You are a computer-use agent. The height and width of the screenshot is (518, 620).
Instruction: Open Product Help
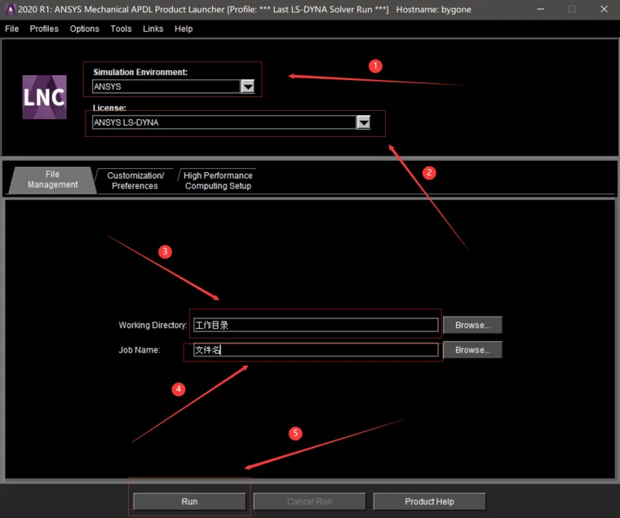[429, 502]
